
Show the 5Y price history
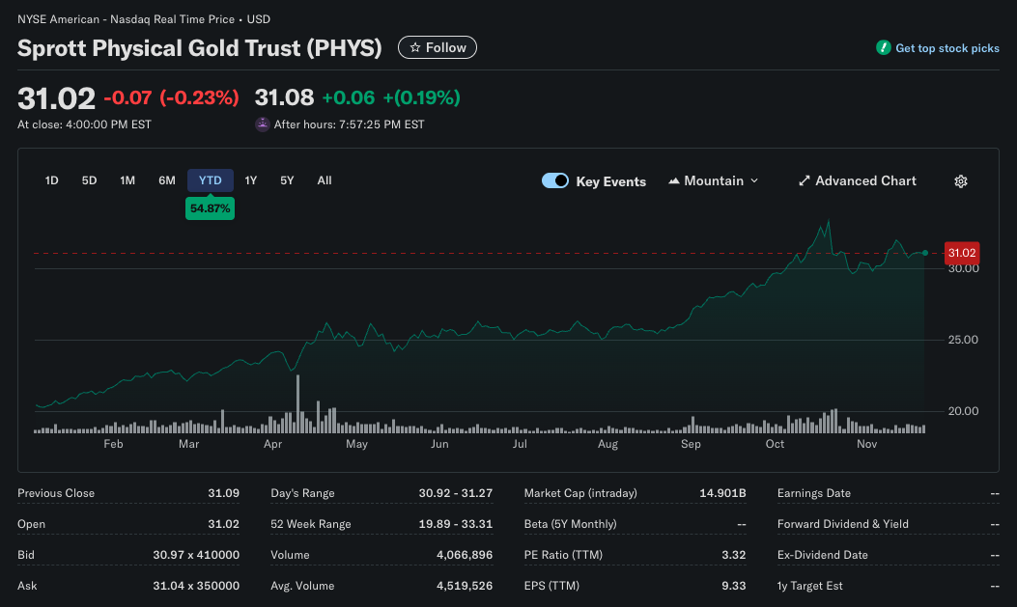tap(287, 180)
